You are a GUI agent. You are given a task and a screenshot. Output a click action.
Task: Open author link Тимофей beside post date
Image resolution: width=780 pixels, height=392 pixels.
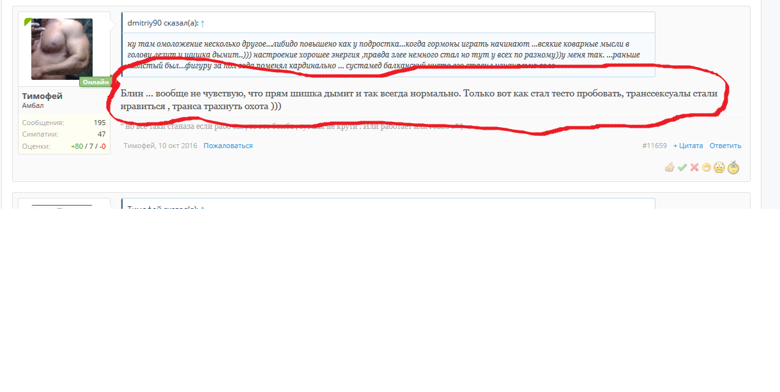tap(139, 146)
